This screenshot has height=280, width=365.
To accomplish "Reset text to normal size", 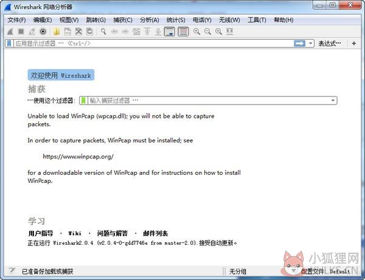I will (218, 32).
